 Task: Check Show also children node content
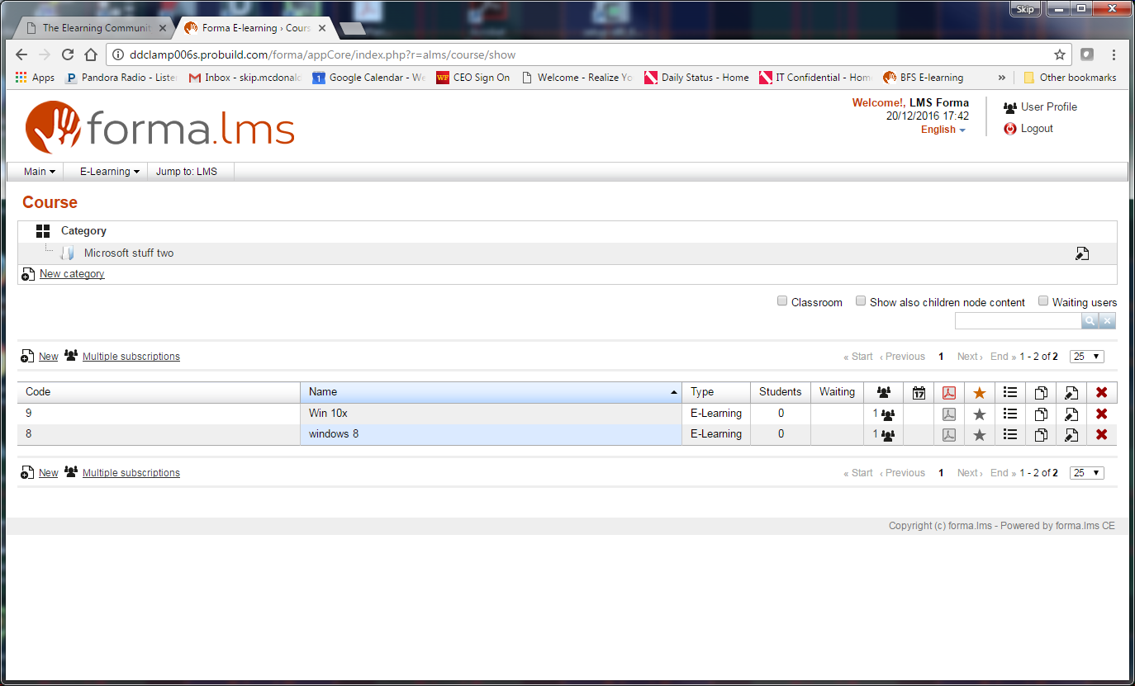click(x=861, y=301)
